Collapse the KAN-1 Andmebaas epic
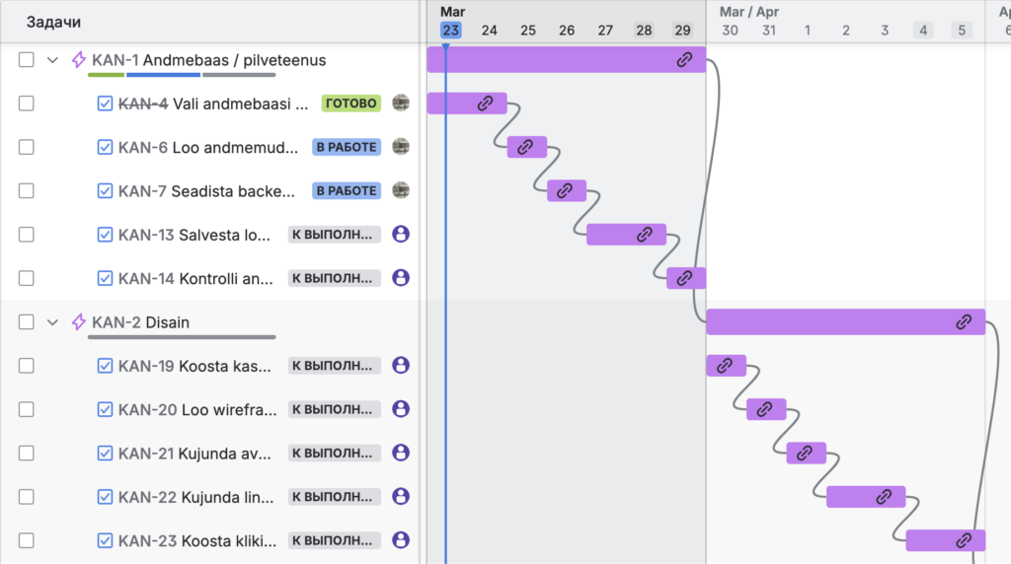Image resolution: width=1011 pixels, height=564 pixels. pyautogui.click(x=53, y=60)
